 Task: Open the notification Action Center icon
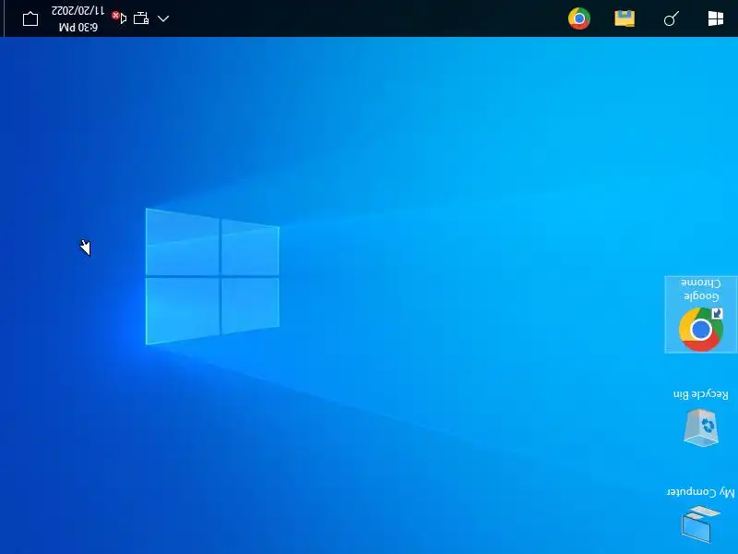30,18
